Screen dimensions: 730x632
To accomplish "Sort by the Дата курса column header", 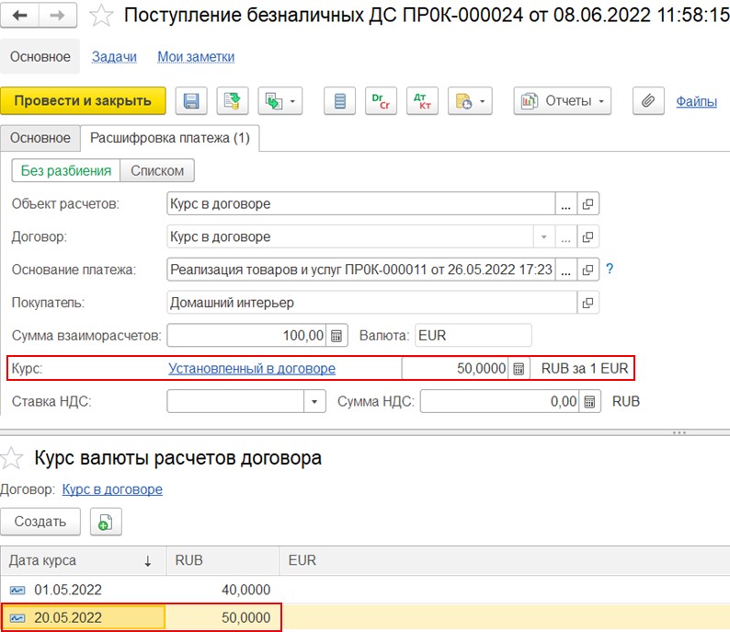I will pos(83,560).
